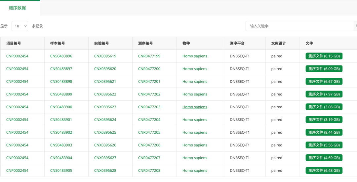Open Homo sapiens link in CNS0483902 row
Screen dimensions: 357x182
[x=195, y=132]
